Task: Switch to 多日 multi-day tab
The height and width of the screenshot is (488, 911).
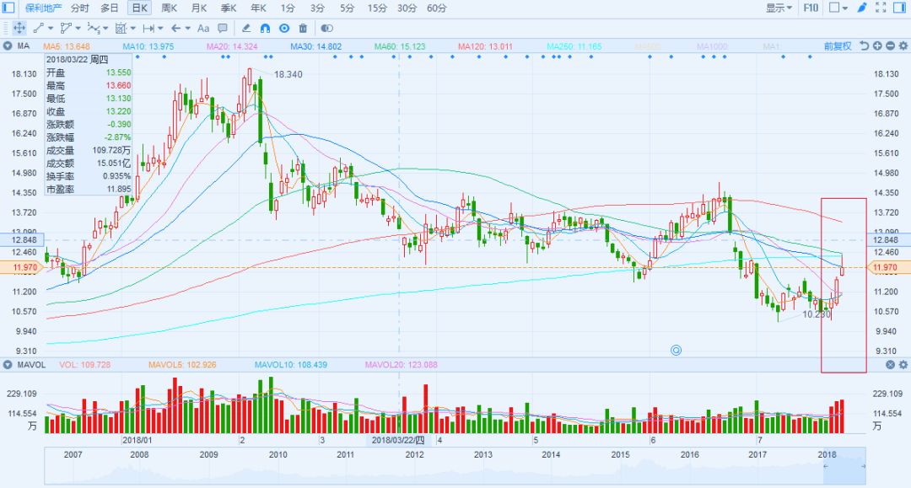Action: (x=109, y=8)
